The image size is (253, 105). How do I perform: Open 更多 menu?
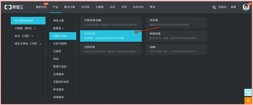click(x=152, y=7)
